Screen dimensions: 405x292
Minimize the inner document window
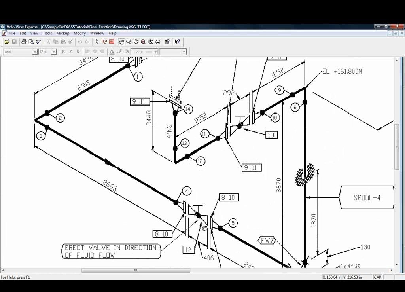coord(390,33)
